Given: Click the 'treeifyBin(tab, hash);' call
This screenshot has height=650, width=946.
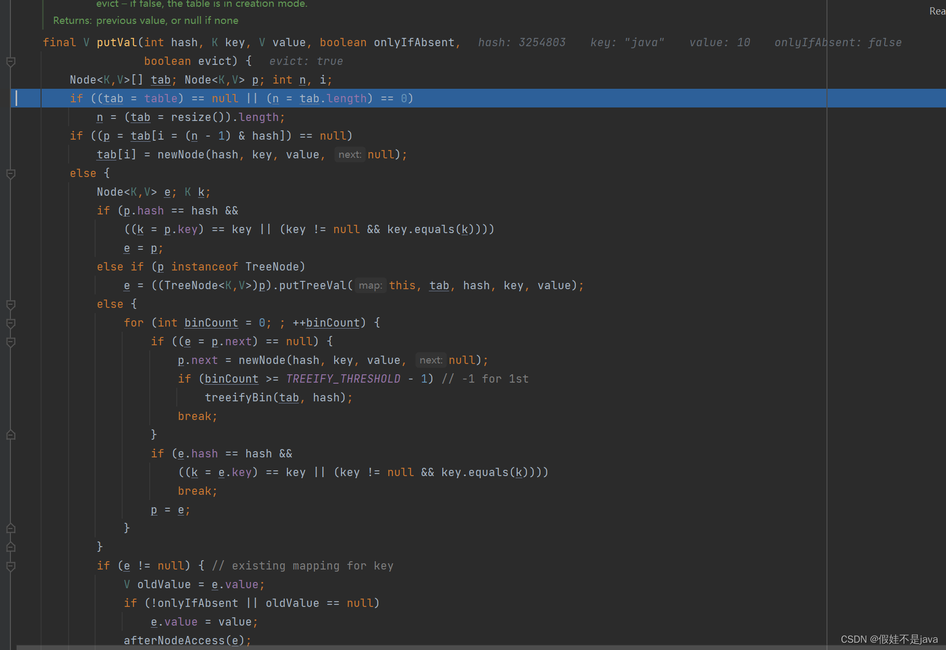Looking at the screenshot, I should [x=279, y=398].
